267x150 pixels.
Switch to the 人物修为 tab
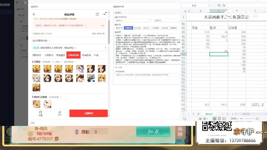click(x=49, y=55)
